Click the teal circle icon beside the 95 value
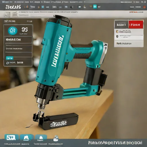Viewport: 147px width, 147px height. pos(13,31)
